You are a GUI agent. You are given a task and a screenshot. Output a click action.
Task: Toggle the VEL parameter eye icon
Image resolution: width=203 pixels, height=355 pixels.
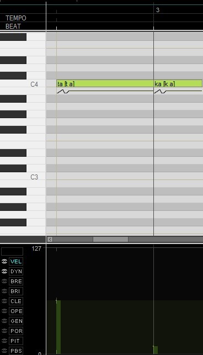4,262
